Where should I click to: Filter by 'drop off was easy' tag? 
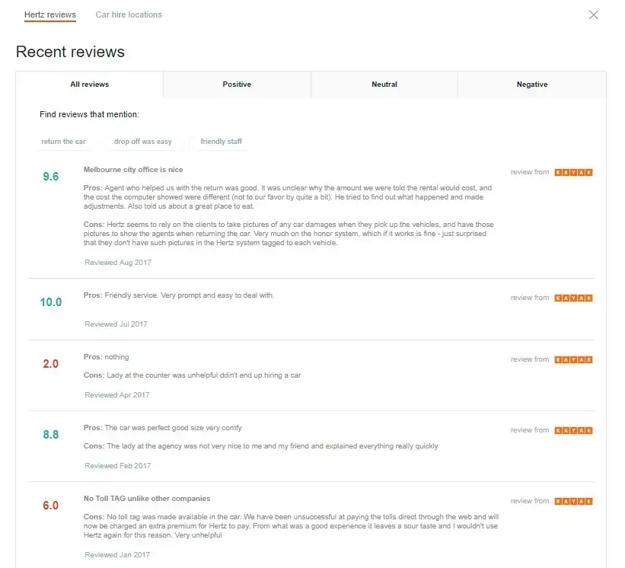[142, 142]
